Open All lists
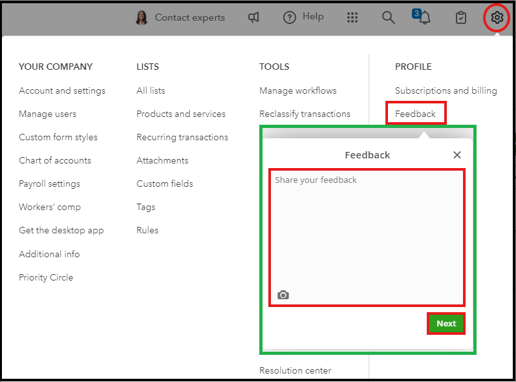516x382 pixels. pyautogui.click(x=151, y=90)
